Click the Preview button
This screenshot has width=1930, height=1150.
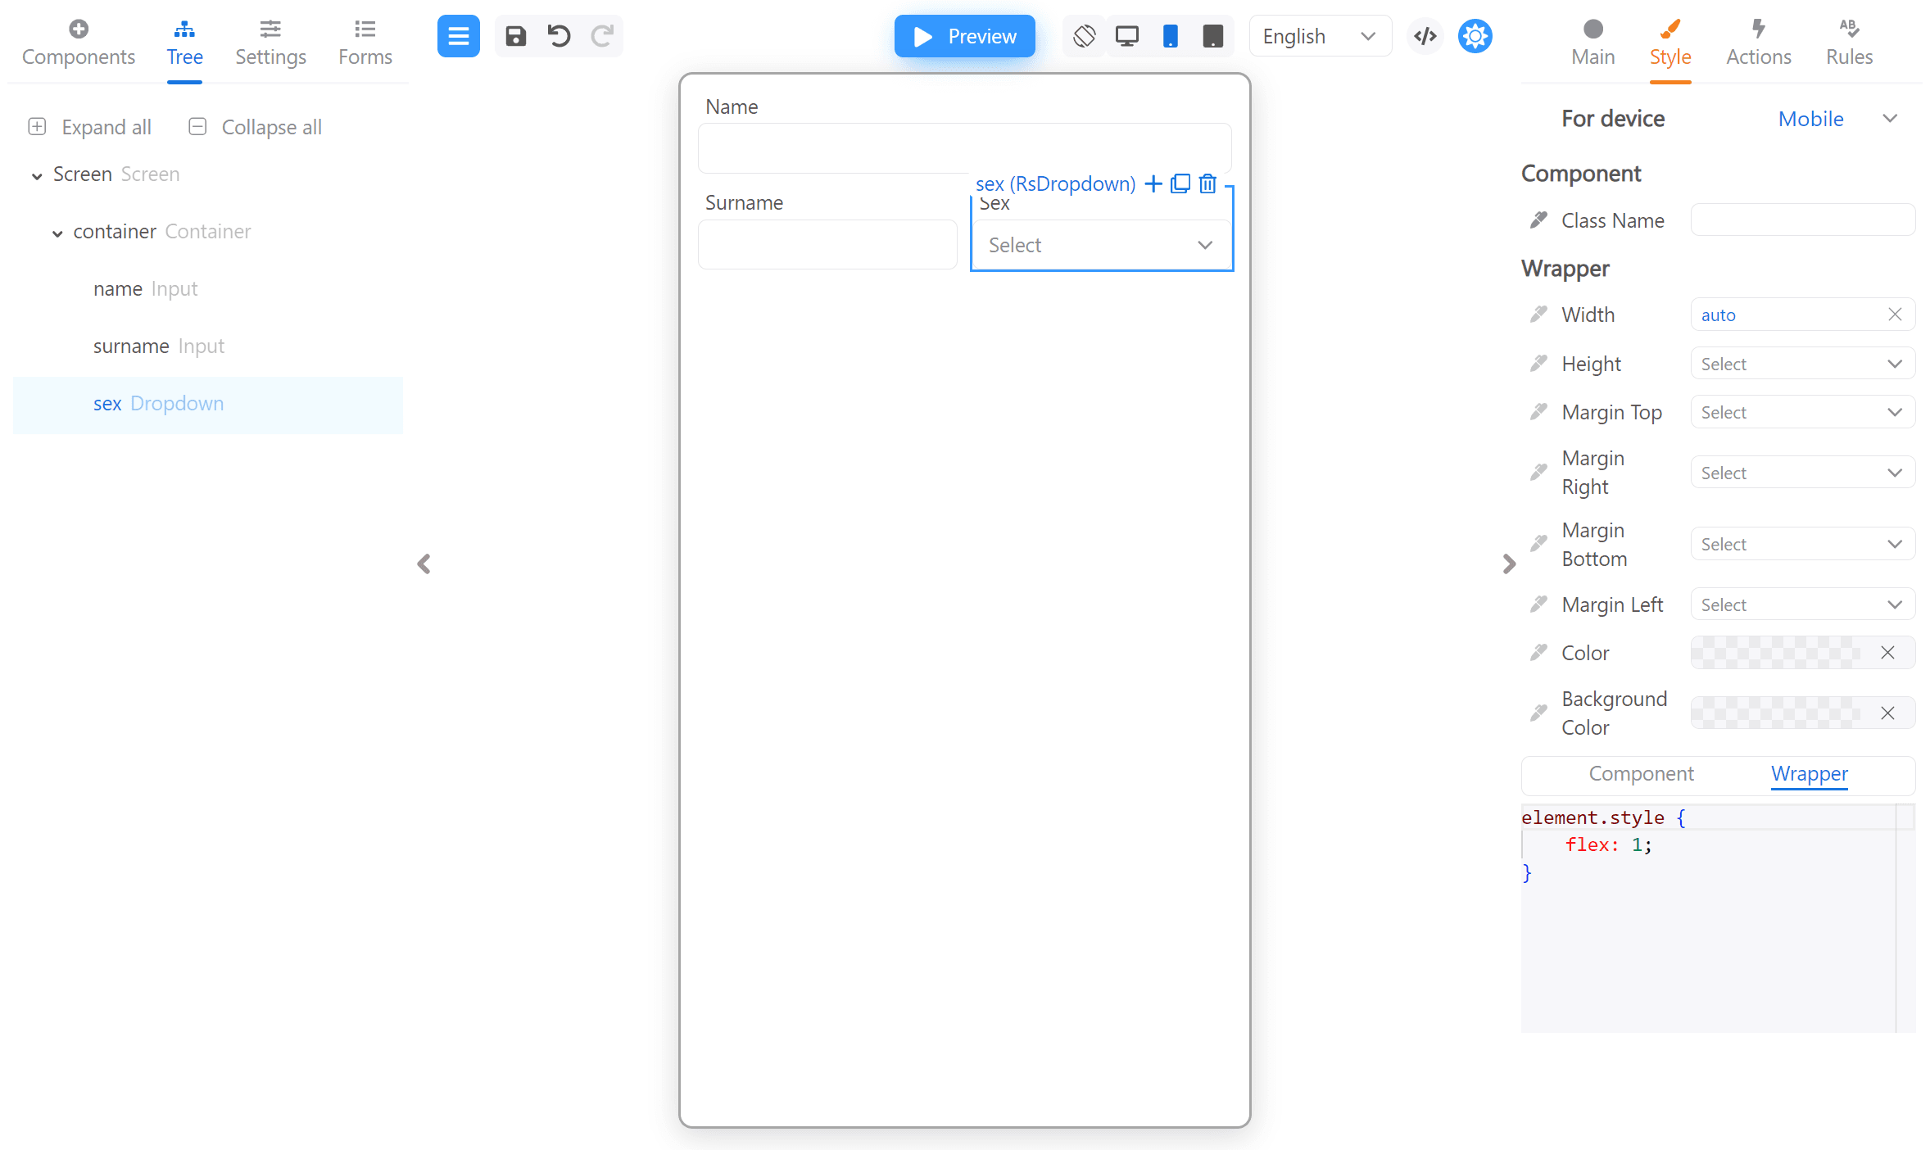(964, 36)
